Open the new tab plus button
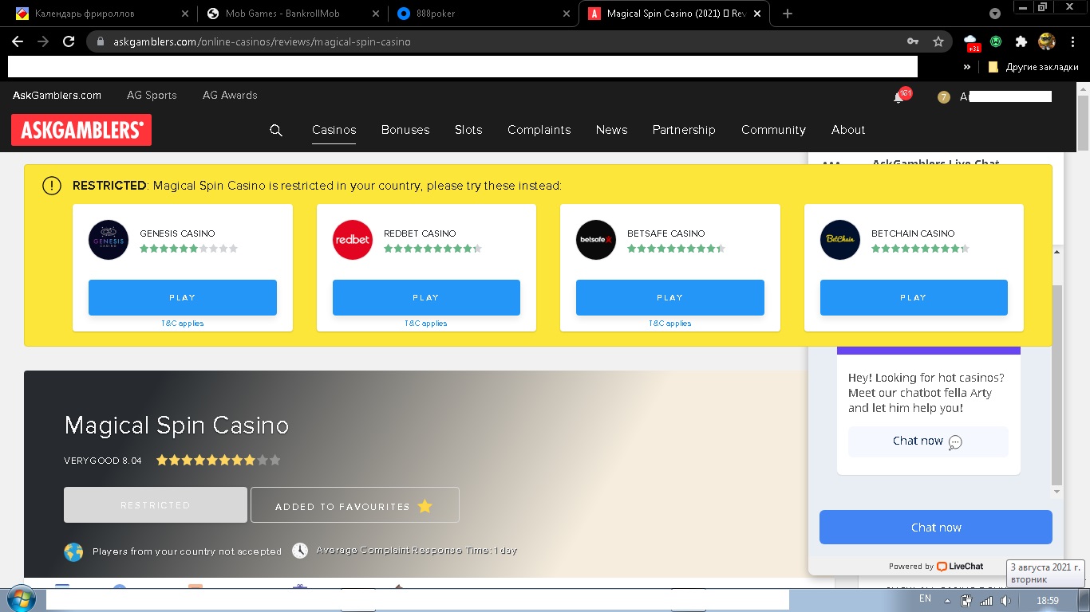 tap(788, 14)
